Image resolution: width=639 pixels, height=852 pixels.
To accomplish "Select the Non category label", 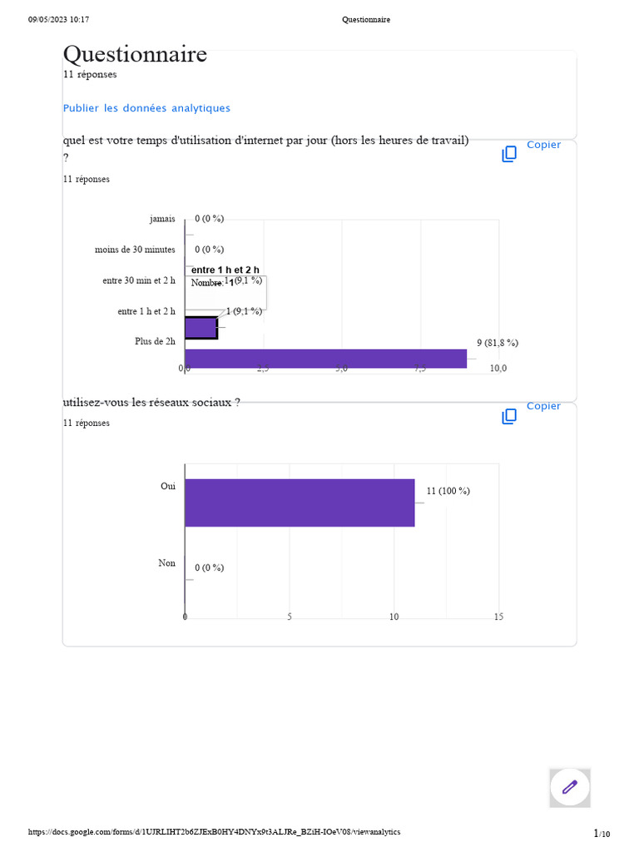I will [166, 563].
